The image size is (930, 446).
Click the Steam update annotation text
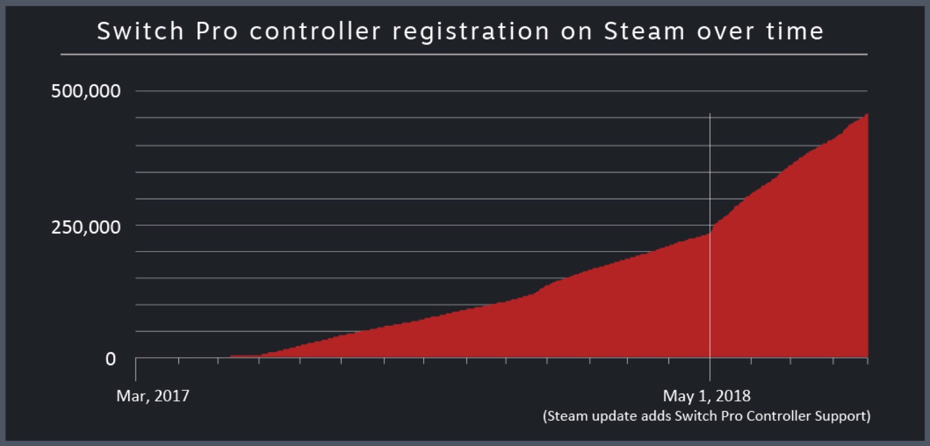706,416
